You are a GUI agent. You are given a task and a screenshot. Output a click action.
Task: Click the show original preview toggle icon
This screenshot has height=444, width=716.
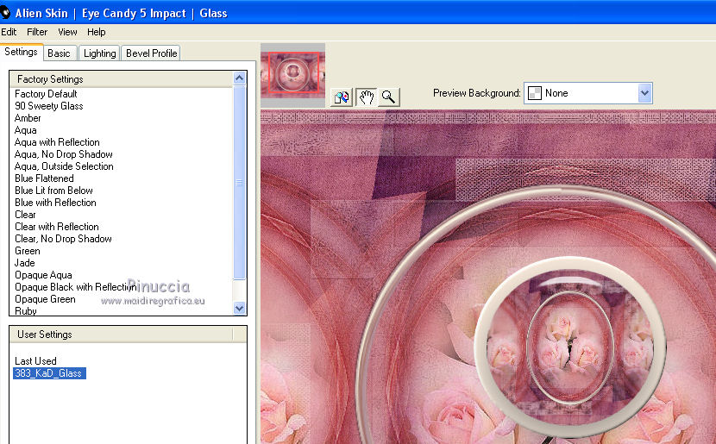click(342, 97)
